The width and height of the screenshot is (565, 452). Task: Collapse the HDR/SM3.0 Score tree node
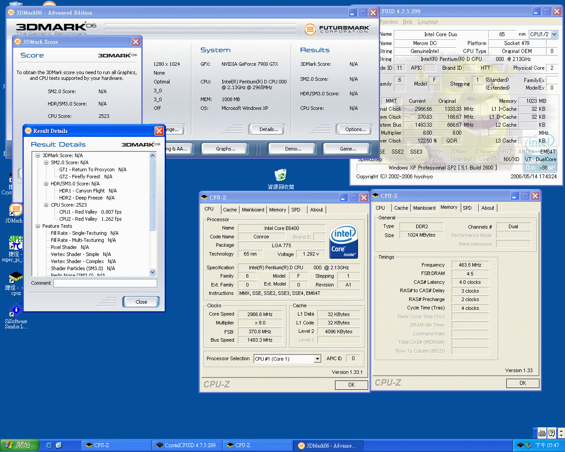pyautogui.click(x=46, y=184)
